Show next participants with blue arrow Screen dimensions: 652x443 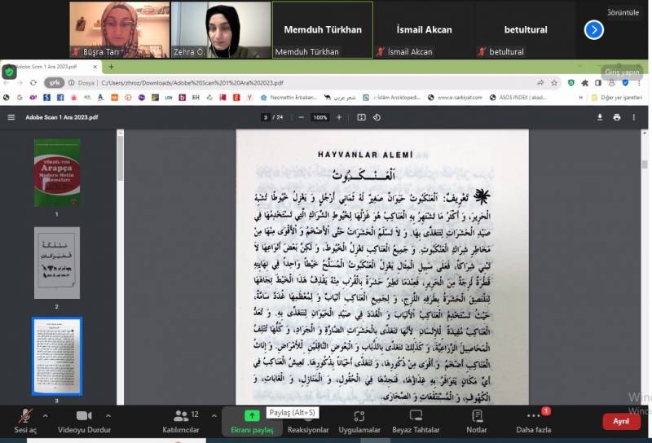pos(594,30)
